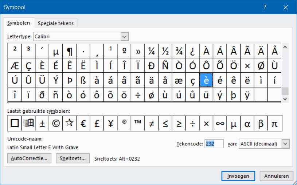Focus the Tekencode input field

(214, 144)
